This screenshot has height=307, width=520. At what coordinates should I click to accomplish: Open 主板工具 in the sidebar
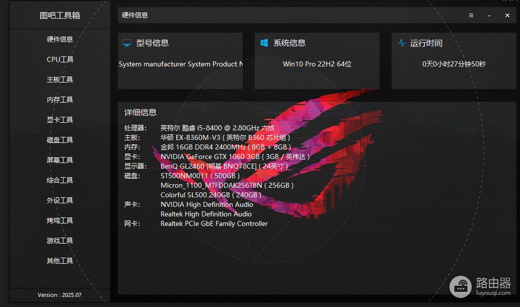[x=60, y=80]
